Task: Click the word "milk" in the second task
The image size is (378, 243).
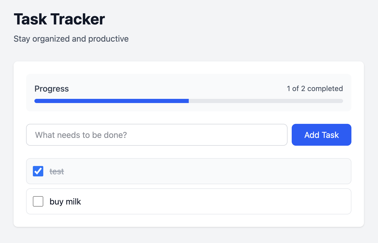Action: point(73,202)
